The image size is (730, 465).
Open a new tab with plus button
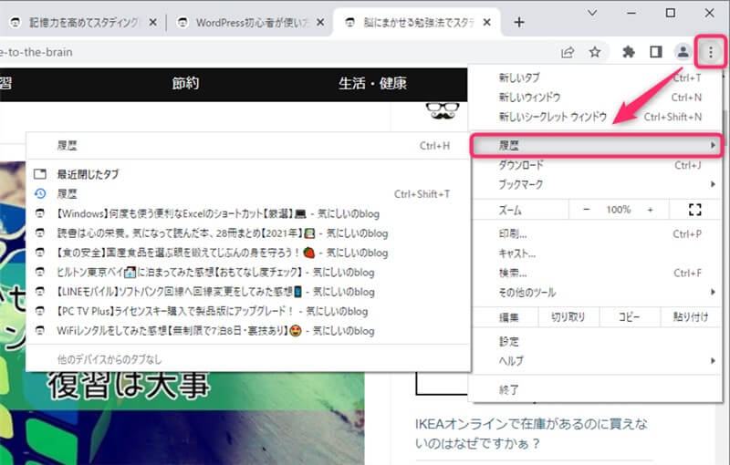(x=518, y=22)
